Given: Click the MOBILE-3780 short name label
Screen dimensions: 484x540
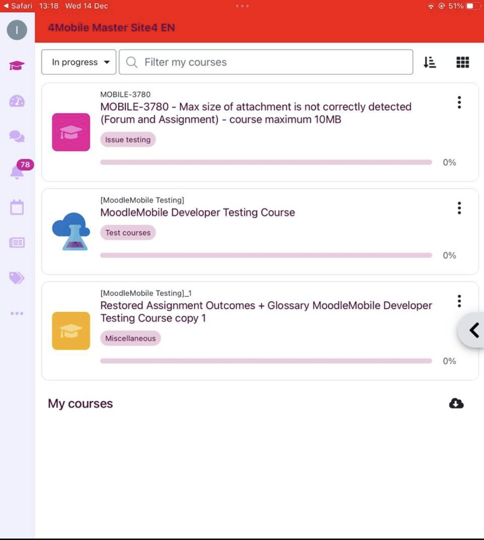Looking at the screenshot, I should tap(125, 95).
